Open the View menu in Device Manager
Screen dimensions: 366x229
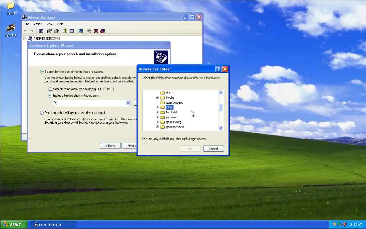click(50, 24)
